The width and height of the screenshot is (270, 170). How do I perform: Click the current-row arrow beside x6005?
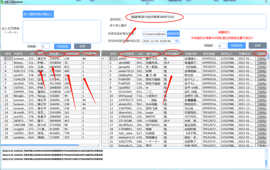[103, 59]
